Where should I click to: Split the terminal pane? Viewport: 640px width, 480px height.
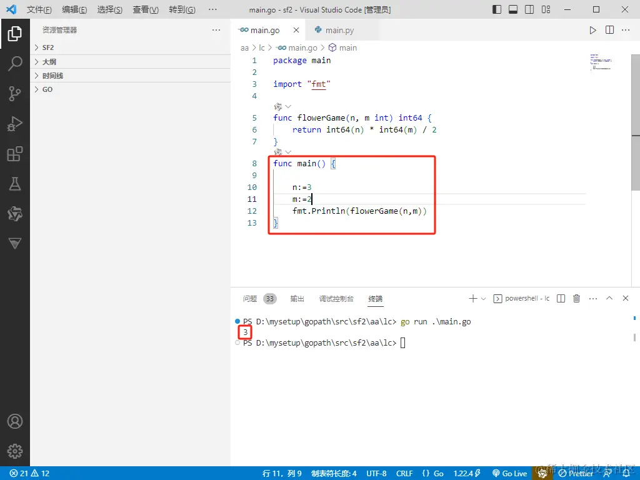[x=561, y=298]
